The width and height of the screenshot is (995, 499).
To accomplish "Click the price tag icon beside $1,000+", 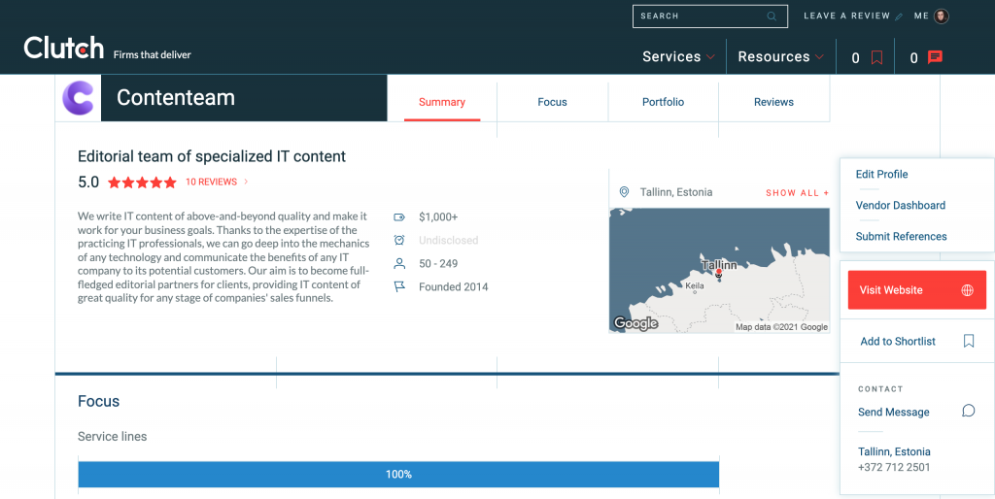I will coord(399,216).
